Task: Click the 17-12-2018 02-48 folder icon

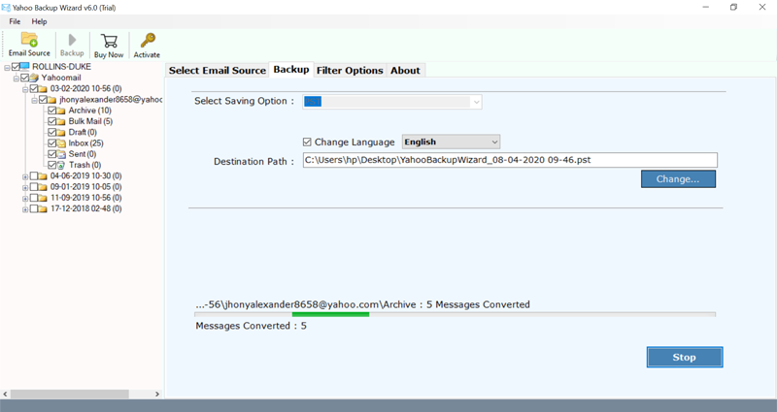Action: point(43,208)
